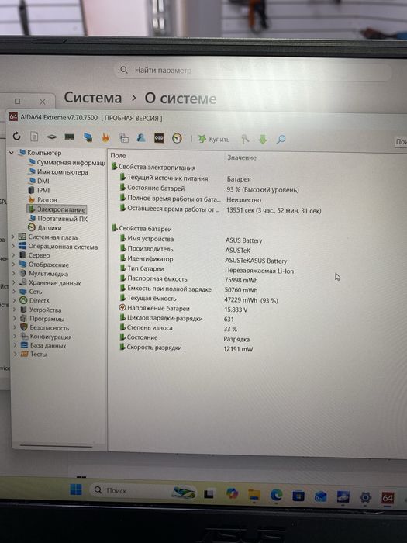Click the Refresh toolbar icon in AIDA64
The width and height of the screenshot is (407, 543).
(x=16, y=136)
